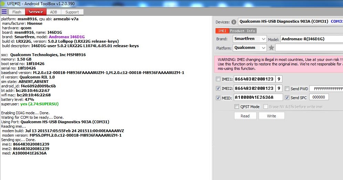Click the Send PWD field FFFFFFFF
This screenshot has width=343, height=180.
pos(326,88)
